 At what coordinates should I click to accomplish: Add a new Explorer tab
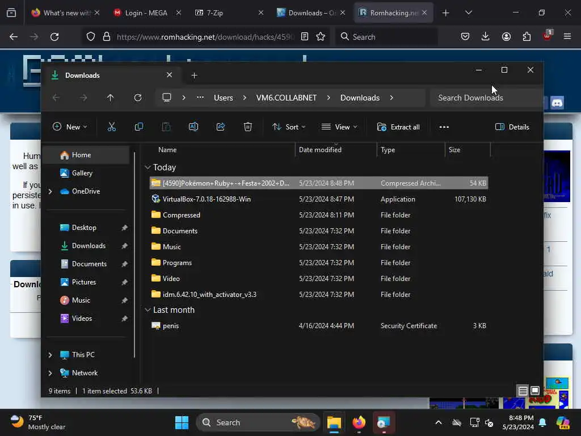pyautogui.click(x=194, y=76)
